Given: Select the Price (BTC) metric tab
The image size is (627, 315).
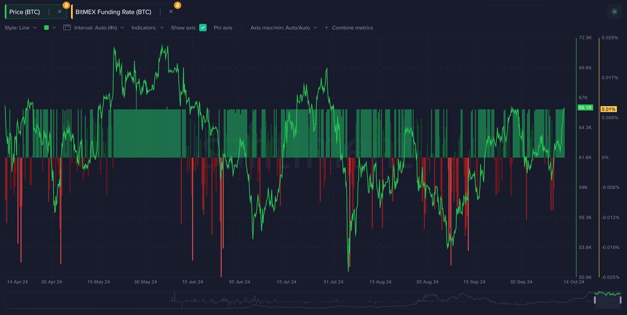Looking at the screenshot, I should point(24,12).
